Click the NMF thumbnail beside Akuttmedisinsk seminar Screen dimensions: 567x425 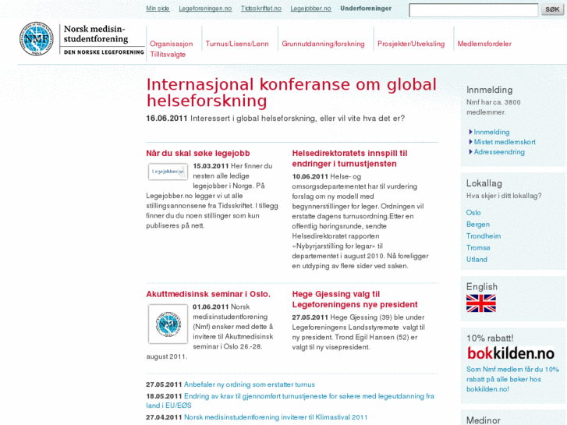168,324
